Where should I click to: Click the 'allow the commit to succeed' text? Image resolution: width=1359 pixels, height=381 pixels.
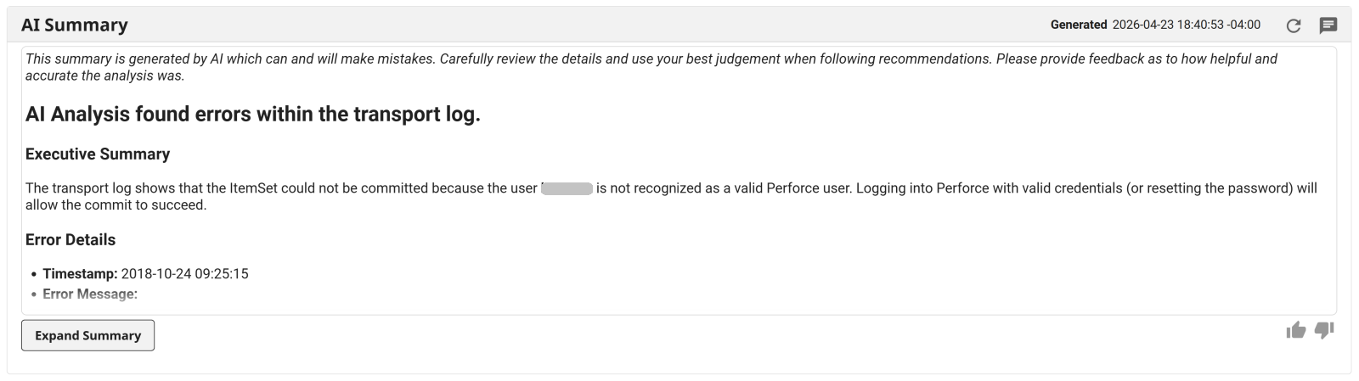click(x=116, y=205)
